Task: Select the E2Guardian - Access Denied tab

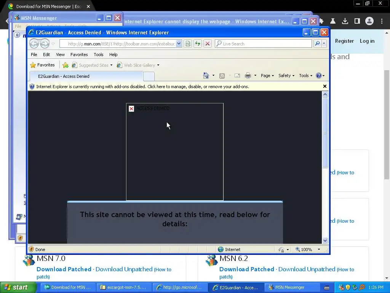Action: (86, 76)
